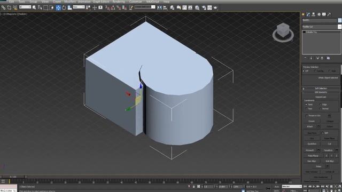Click the Mirror tool icon

click(159, 7)
